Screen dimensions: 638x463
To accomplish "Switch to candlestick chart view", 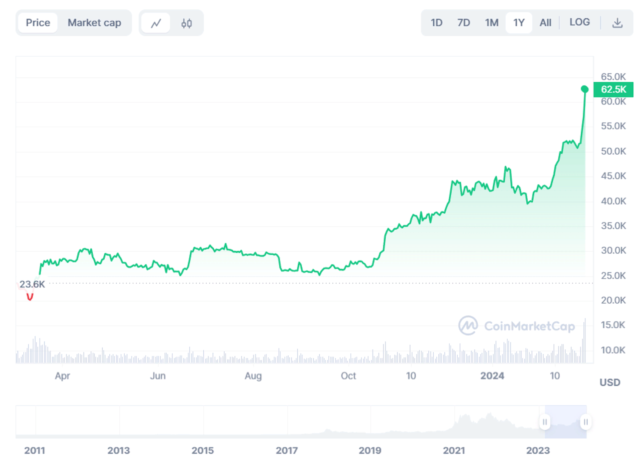I will pyautogui.click(x=186, y=23).
